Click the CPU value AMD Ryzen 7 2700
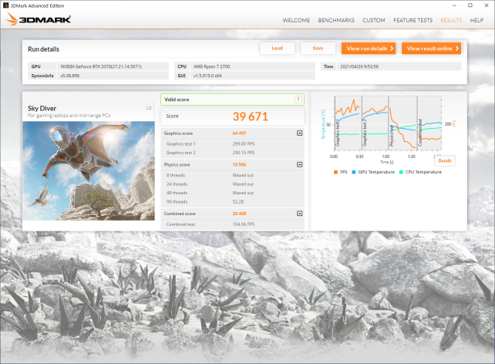The image size is (495, 364). tap(252, 66)
